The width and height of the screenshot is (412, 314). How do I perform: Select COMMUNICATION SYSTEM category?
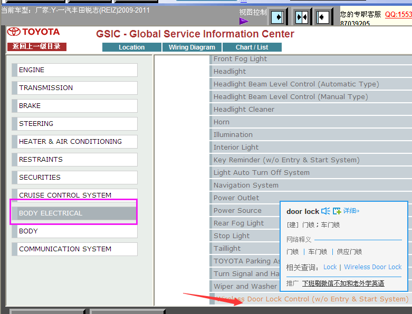(x=74, y=249)
